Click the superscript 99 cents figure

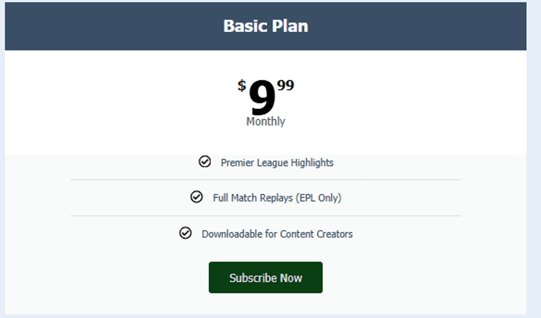(285, 85)
